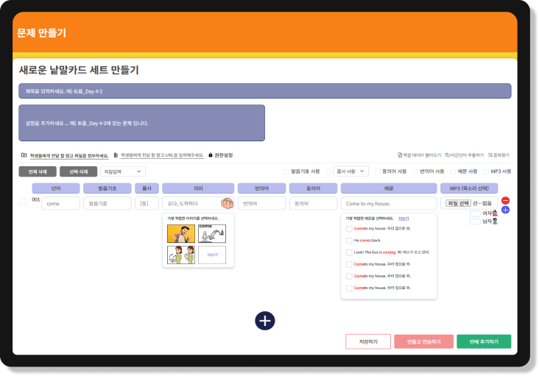The height and width of the screenshot is (376, 539).
Task: Click the 예문 column header
Action: (389, 188)
